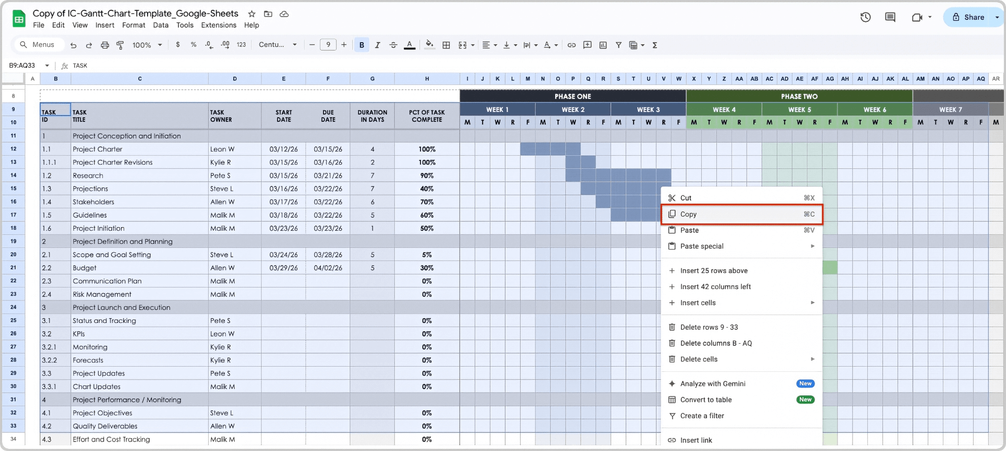Open the comments history icon
Image resolution: width=1006 pixels, height=451 pixels.
pos(890,17)
